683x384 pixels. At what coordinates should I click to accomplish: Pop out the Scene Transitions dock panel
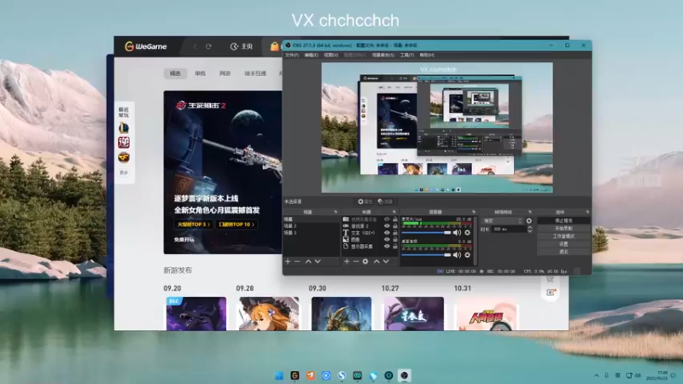click(x=530, y=212)
